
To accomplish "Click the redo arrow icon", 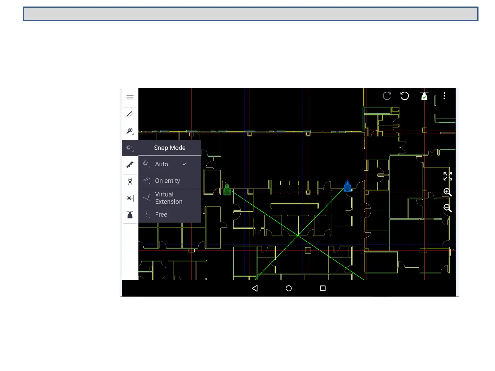I will [x=387, y=96].
